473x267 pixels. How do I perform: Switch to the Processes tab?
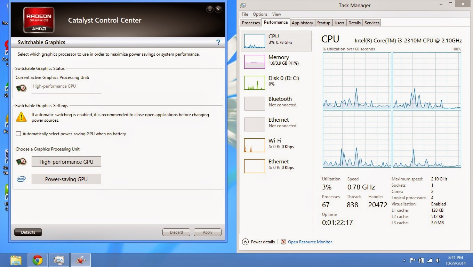coord(251,23)
